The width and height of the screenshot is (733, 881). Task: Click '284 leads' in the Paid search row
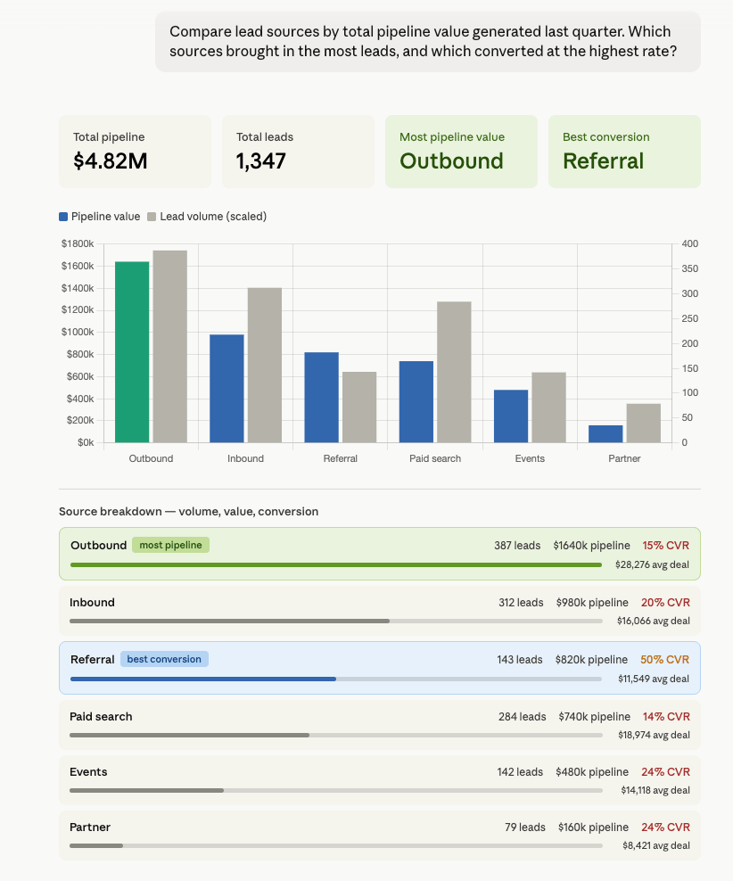(522, 716)
